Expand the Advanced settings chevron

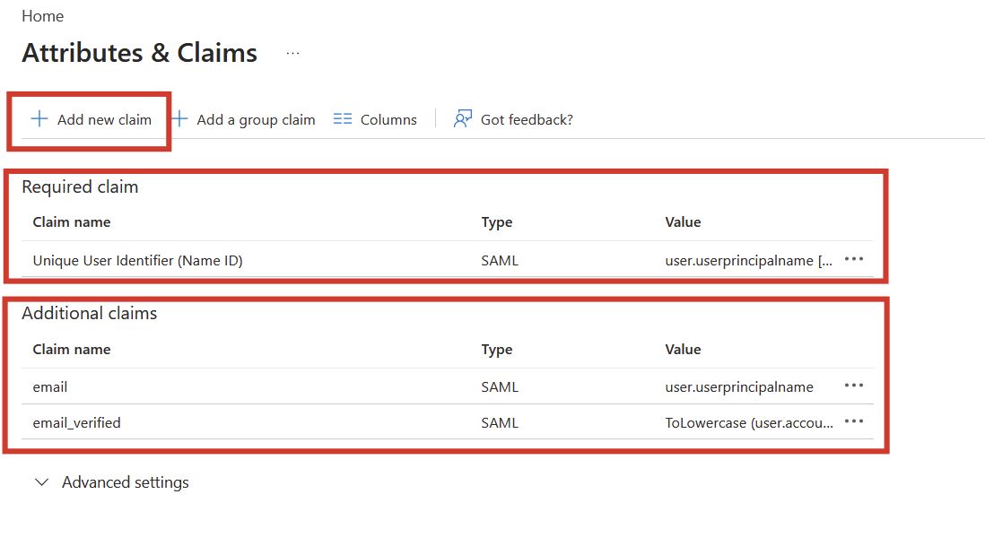[41, 482]
